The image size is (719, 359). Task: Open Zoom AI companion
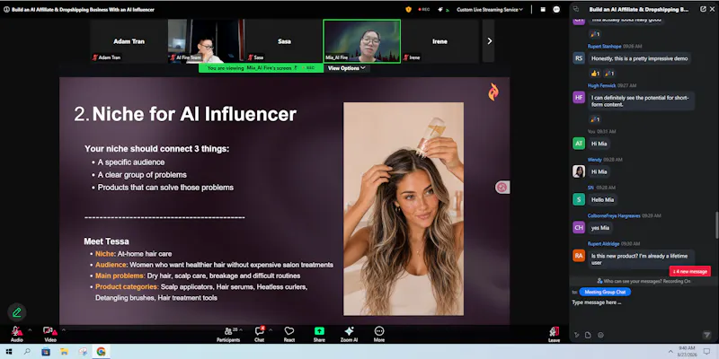point(349,334)
